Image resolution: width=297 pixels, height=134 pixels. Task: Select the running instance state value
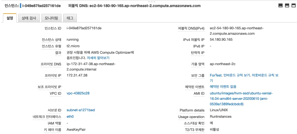point(72,40)
